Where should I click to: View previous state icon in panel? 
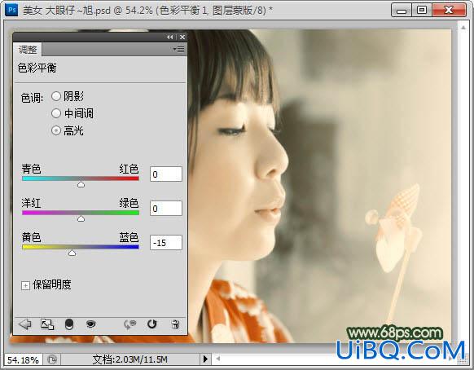click(130, 324)
